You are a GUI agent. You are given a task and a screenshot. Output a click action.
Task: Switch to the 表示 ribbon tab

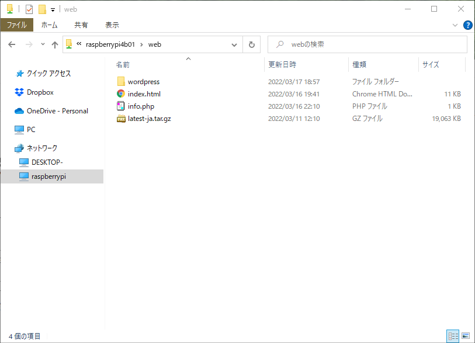point(112,25)
